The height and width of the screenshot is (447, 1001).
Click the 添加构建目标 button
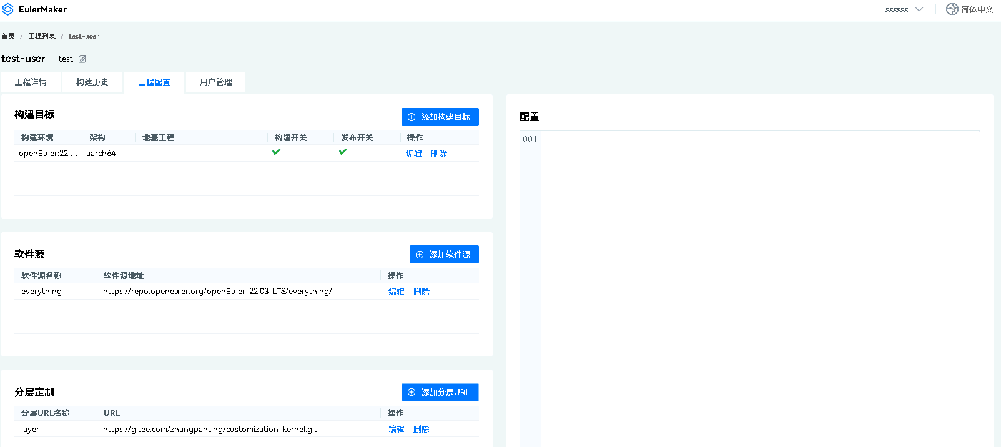pos(440,117)
